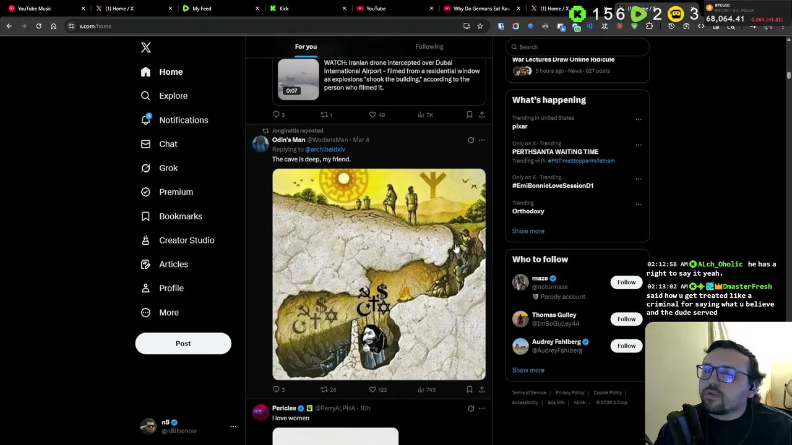Open options for Orthodoxy trend
792x445 pixels.
(x=639, y=205)
